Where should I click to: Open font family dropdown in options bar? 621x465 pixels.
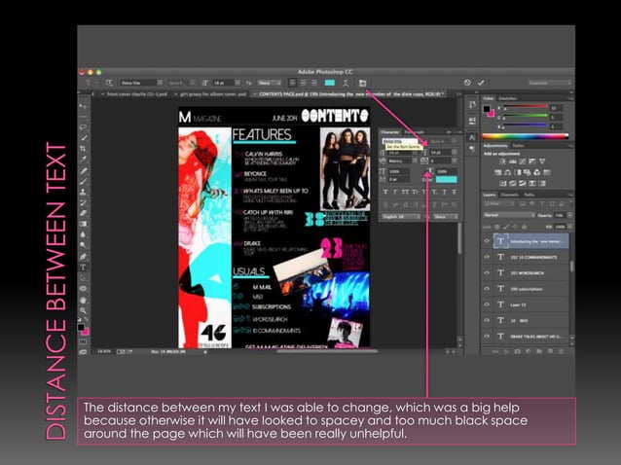coord(160,83)
